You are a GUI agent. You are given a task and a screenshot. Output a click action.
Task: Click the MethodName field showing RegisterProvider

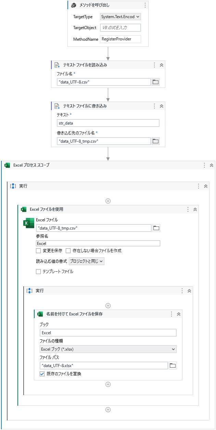(119, 39)
